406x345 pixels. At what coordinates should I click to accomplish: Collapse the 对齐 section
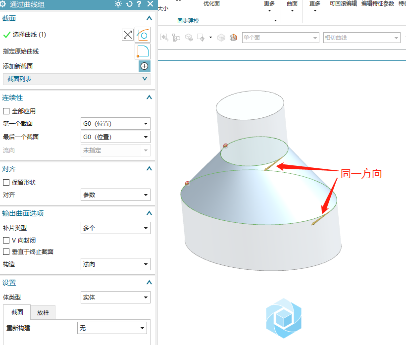(x=149, y=168)
